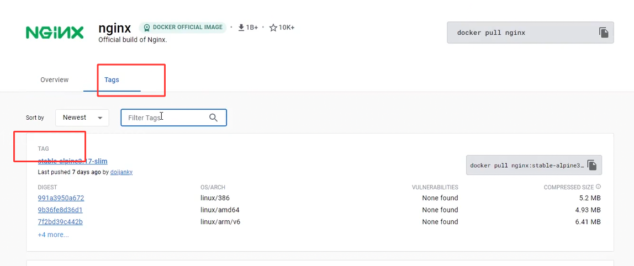
Task: Copy the stable-alpine tag pull command
Action: click(x=592, y=165)
